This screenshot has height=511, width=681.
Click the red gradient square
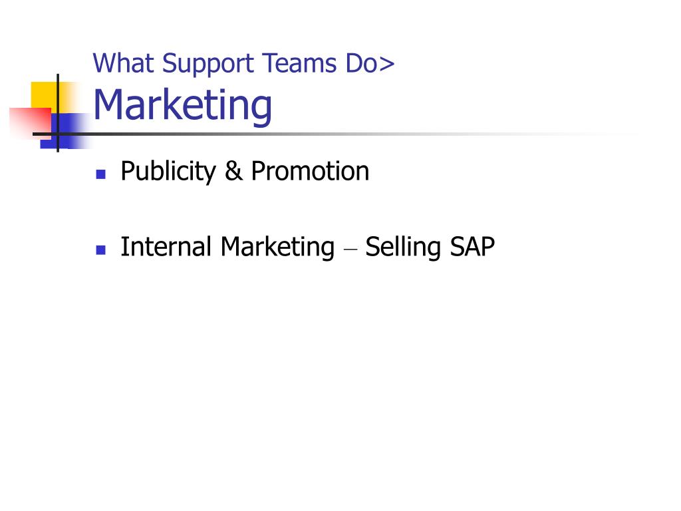pos(31,123)
